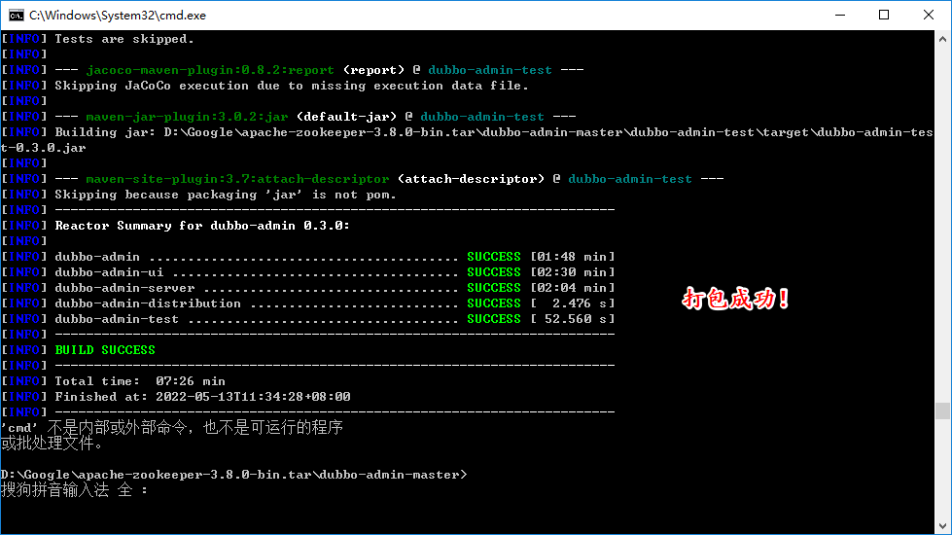Click the vertical scrollbar thumb

pos(942,411)
